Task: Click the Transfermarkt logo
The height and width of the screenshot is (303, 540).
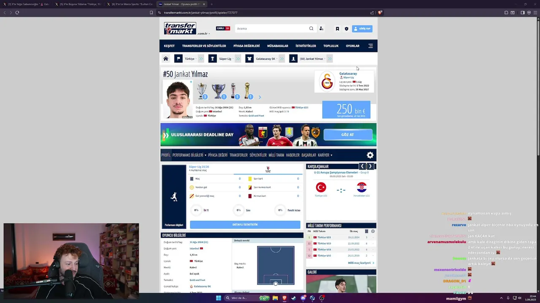Action: (180, 28)
